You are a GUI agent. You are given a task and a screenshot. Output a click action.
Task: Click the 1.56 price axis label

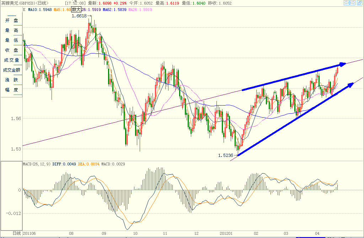point(16,119)
